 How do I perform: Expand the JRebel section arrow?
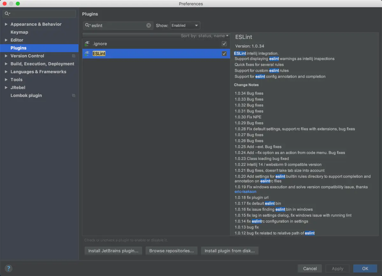(6, 88)
